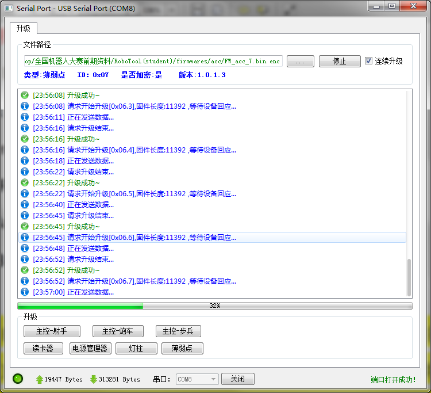The width and height of the screenshot is (431, 393).
Task: Click the 主控-炮车 upgrade button
Action: 118,331
